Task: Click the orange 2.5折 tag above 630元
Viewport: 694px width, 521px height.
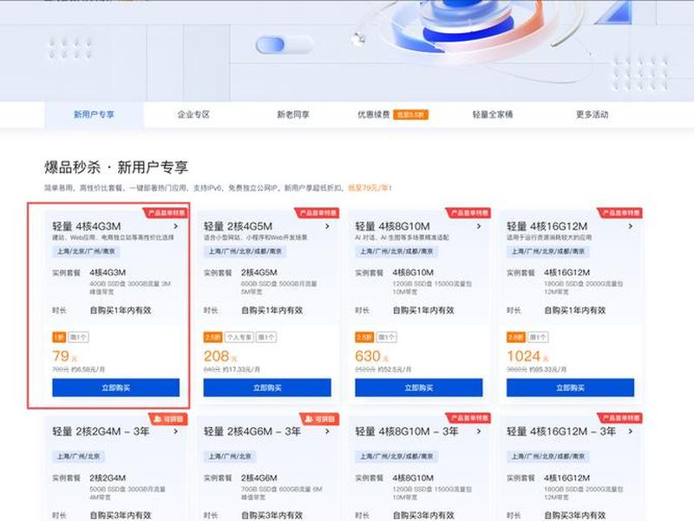Action: [x=364, y=338]
